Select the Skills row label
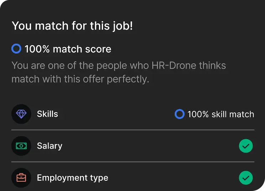The width and height of the screenshot is (265, 191). click(47, 114)
